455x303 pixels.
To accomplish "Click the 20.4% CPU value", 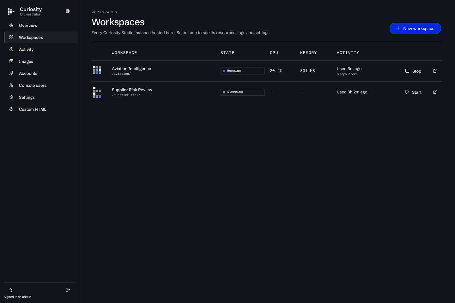I will (x=276, y=71).
